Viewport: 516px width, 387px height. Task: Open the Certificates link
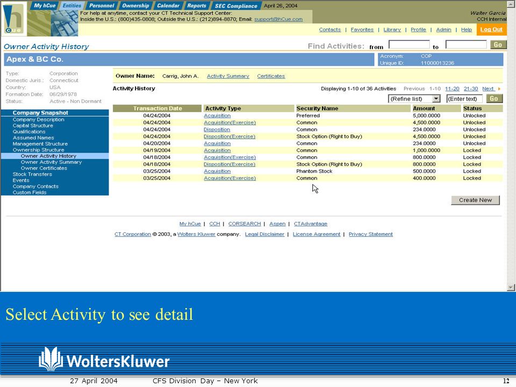tap(271, 76)
